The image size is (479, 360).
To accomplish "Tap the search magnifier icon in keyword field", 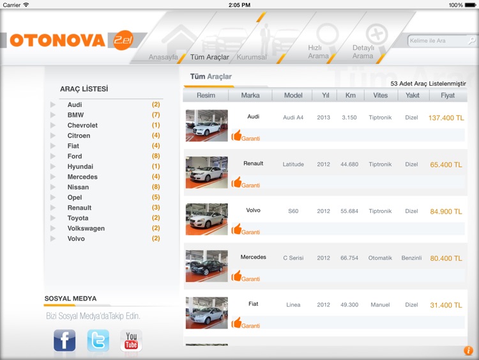I will tap(472, 40).
